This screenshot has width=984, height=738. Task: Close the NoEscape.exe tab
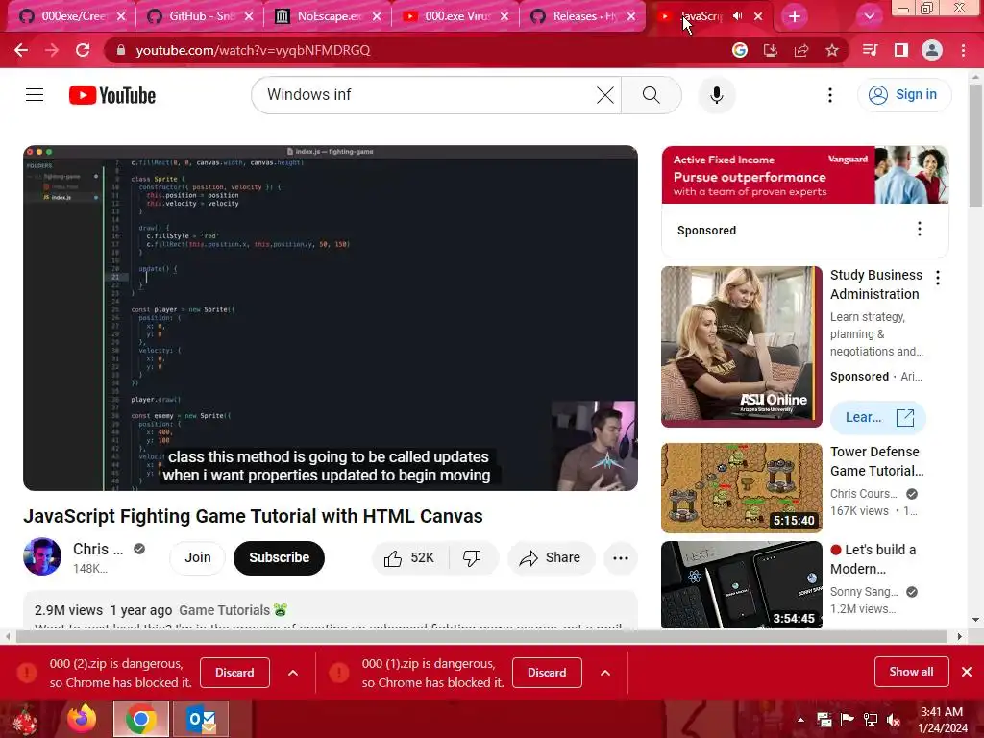click(x=377, y=16)
